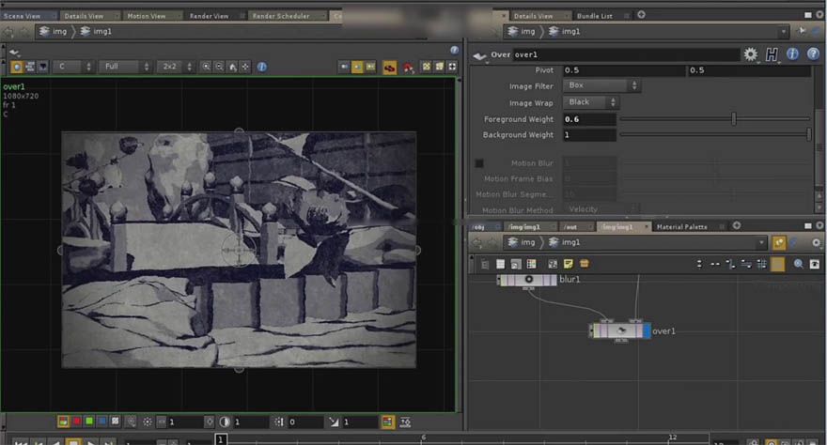Click the viewer help question mark icon
Screen dimensions: 827x445
pyautogui.click(x=454, y=50)
